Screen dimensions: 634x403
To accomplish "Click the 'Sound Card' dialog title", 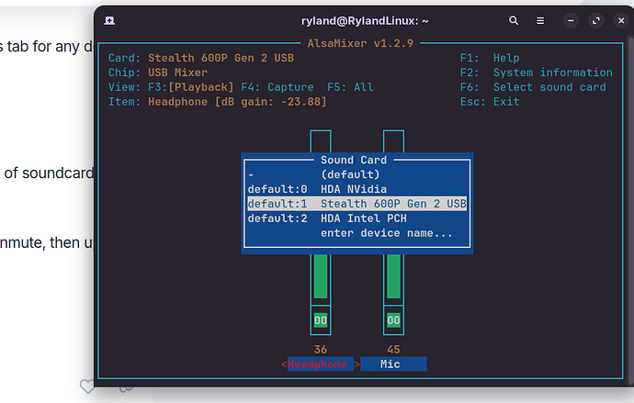I will coord(354,160).
